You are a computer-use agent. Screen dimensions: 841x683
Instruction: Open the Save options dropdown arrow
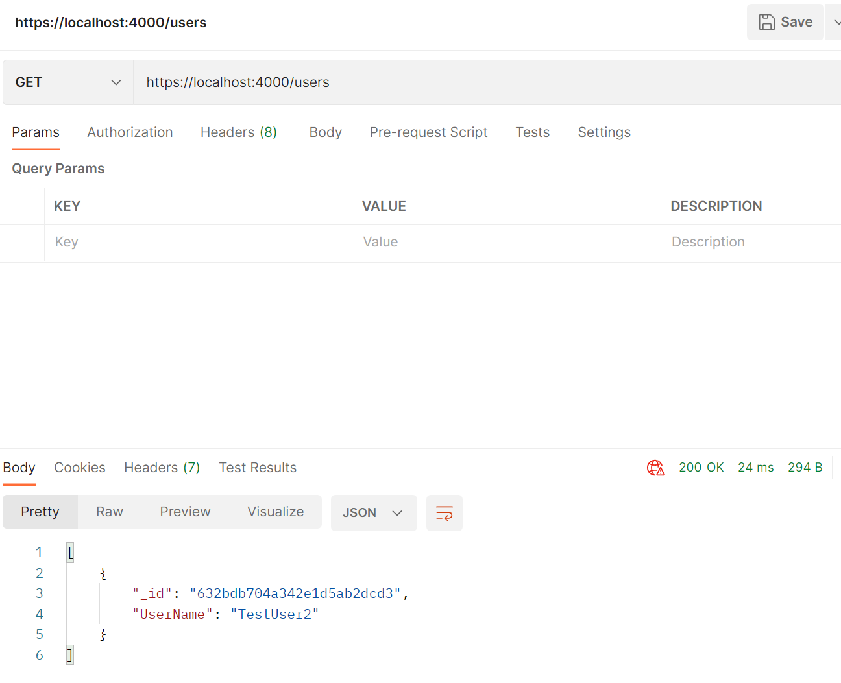pos(835,22)
